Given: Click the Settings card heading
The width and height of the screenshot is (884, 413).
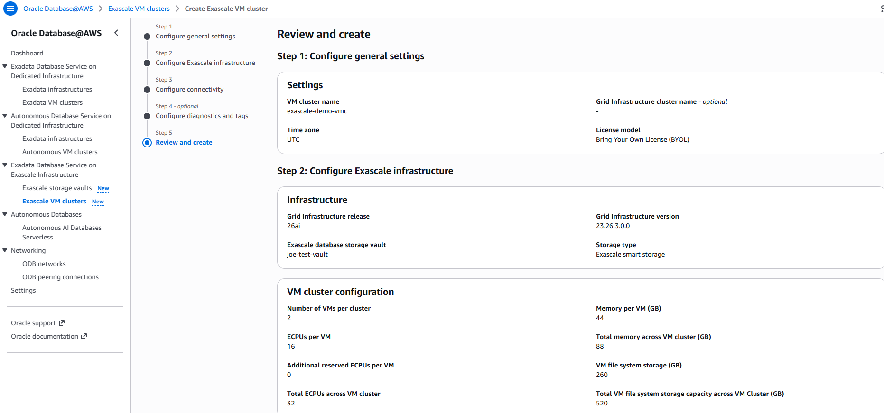Looking at the screenshot, I should point(305,85).
